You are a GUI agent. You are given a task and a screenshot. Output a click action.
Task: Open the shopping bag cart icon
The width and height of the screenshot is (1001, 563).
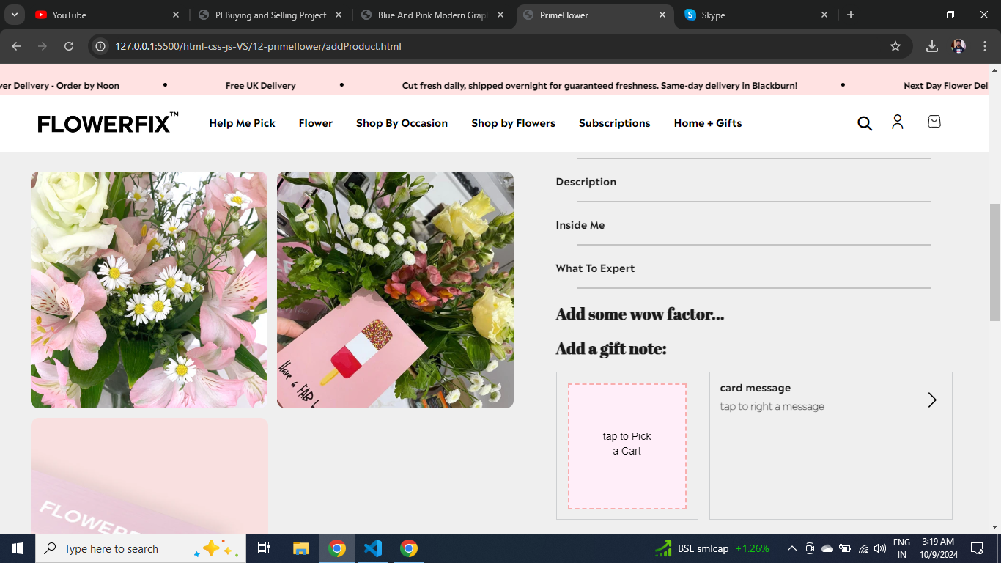(934, 122)
